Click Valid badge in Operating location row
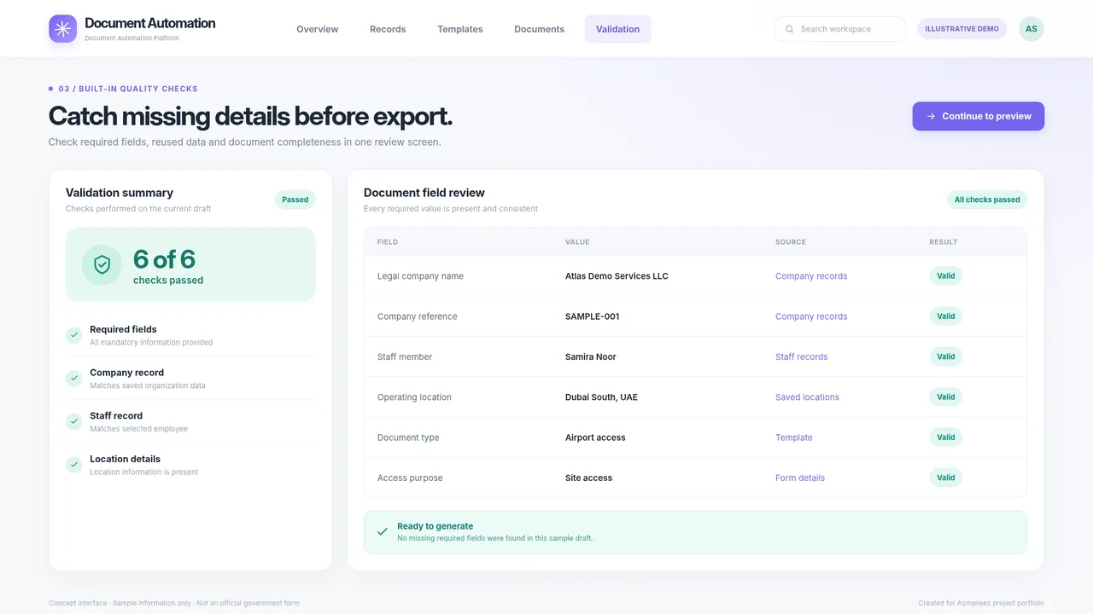The width and height of the screenshot is (1093, 614). (x=946, y=397)
